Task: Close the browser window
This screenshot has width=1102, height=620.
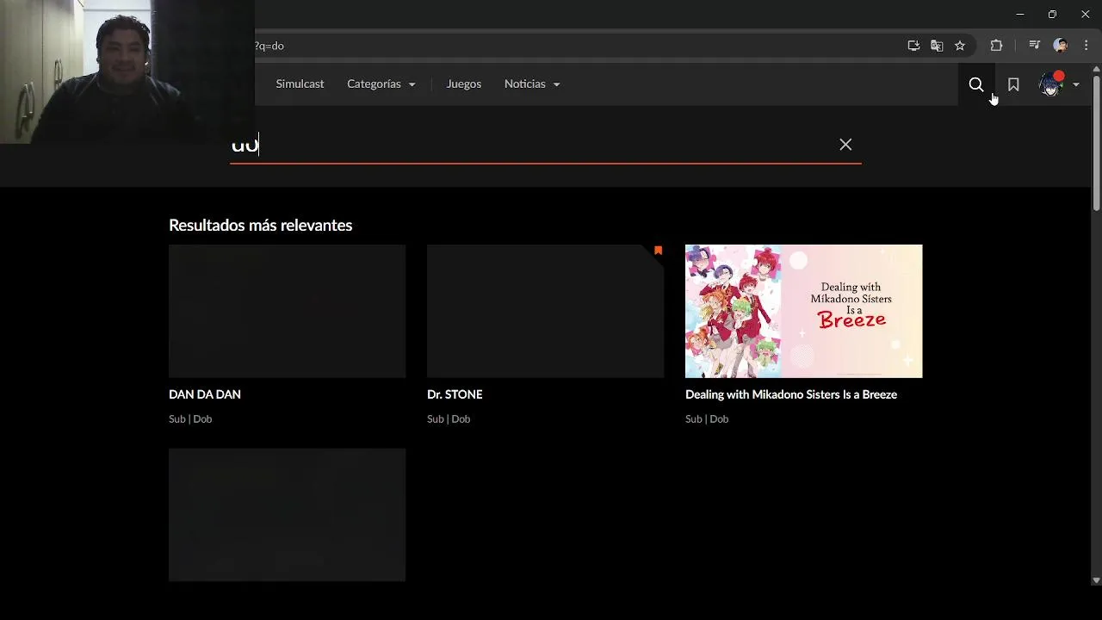Action: click(x=1085, y=15)
